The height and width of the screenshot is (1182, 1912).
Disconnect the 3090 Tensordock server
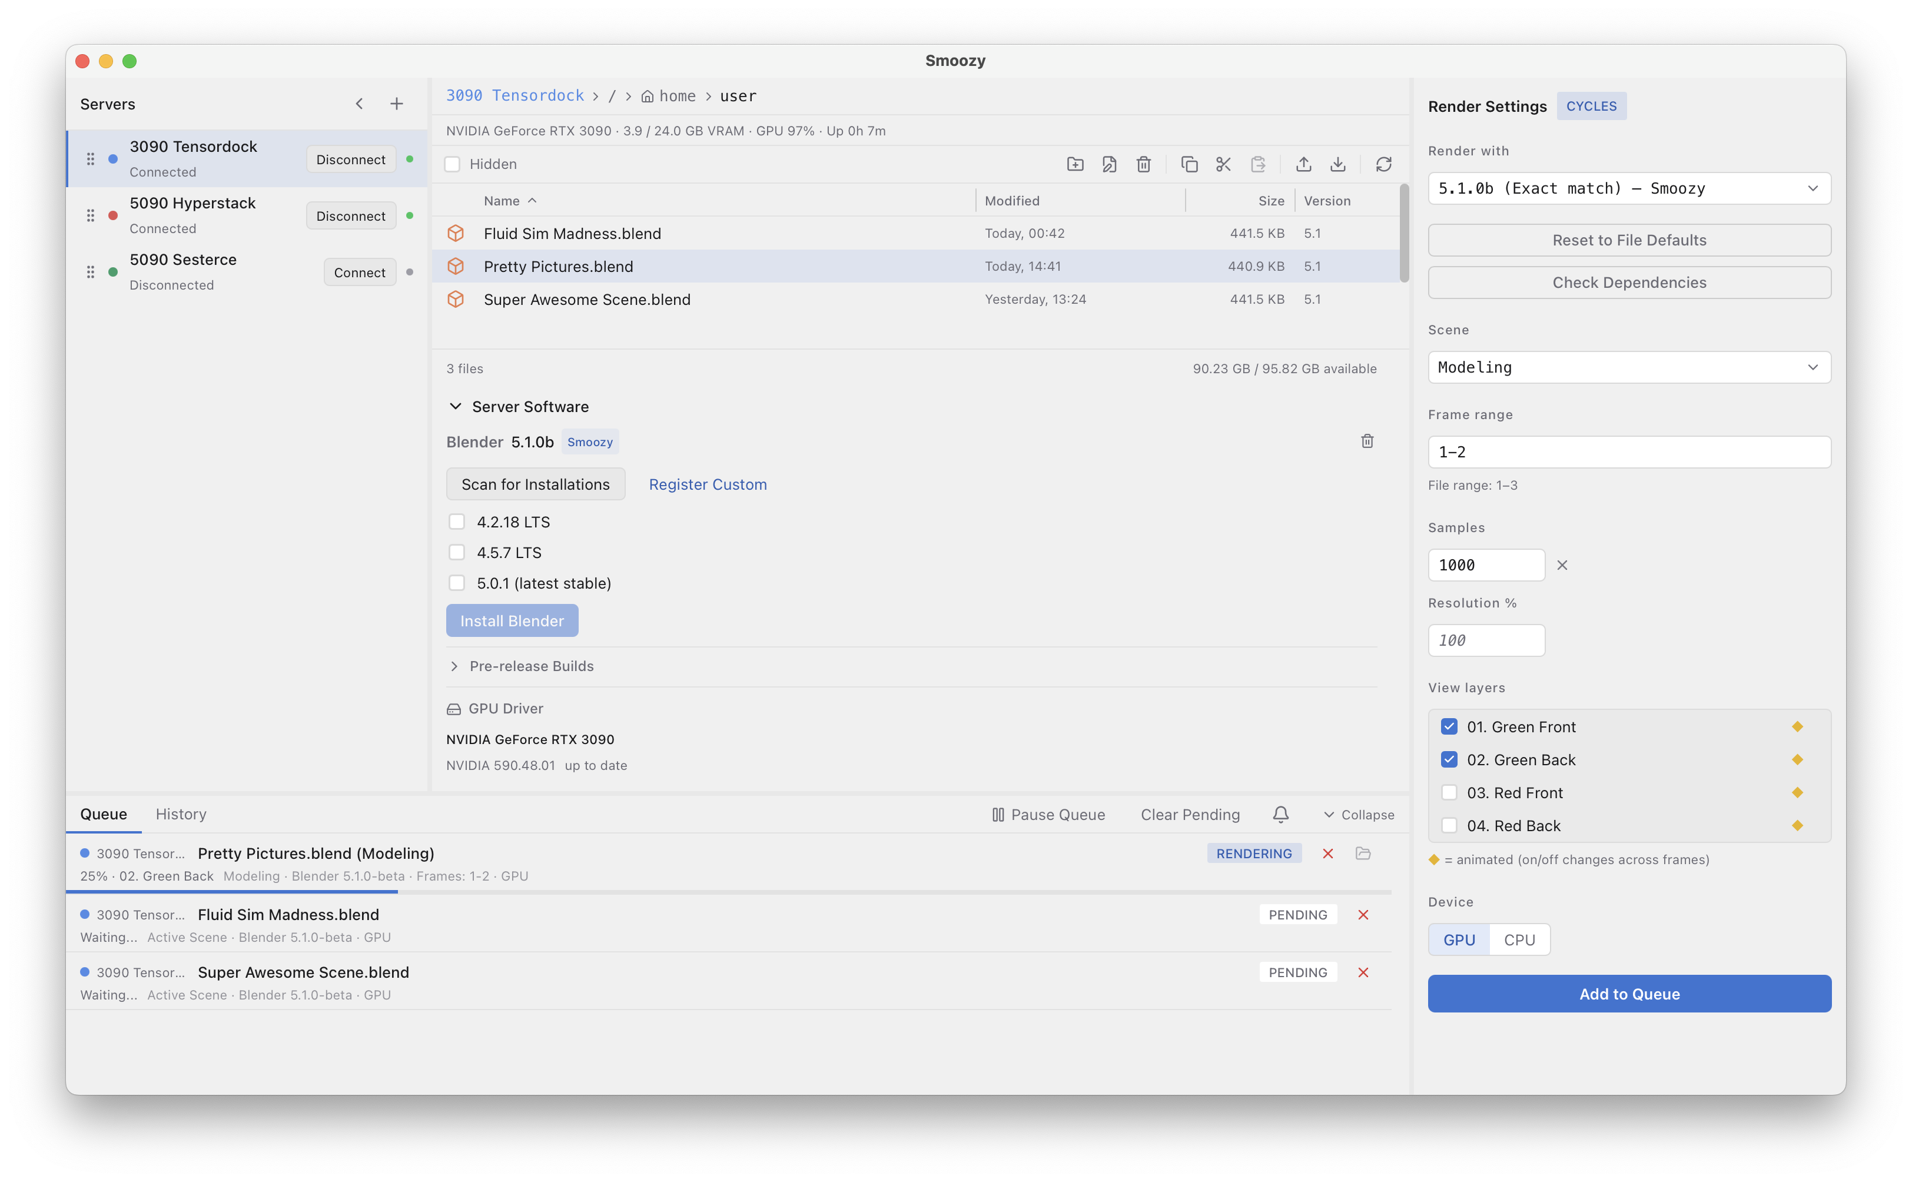click(351, 160)
